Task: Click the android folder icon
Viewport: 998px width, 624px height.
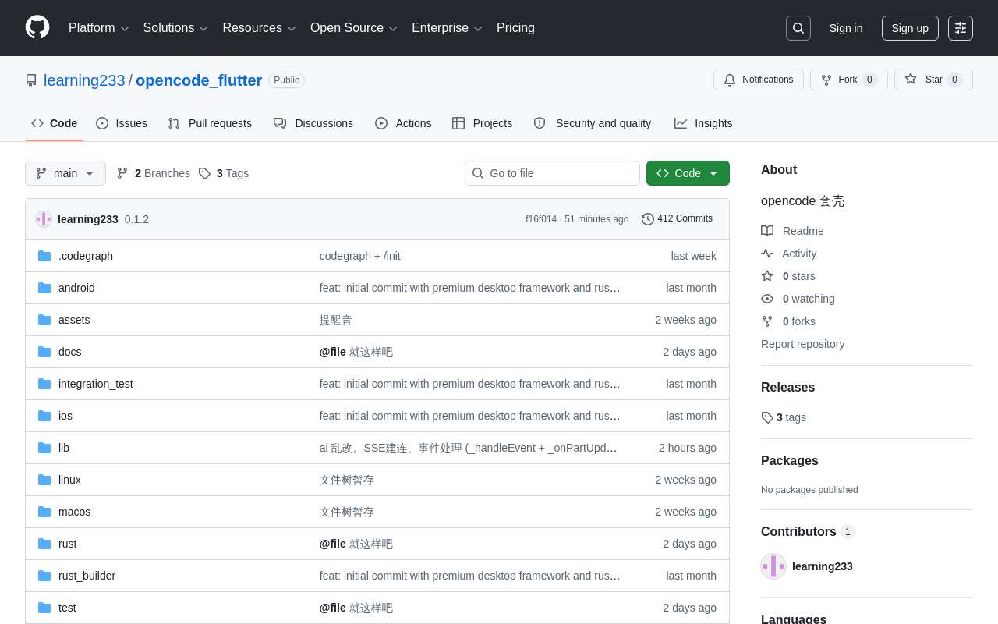Action: point(44,288)
